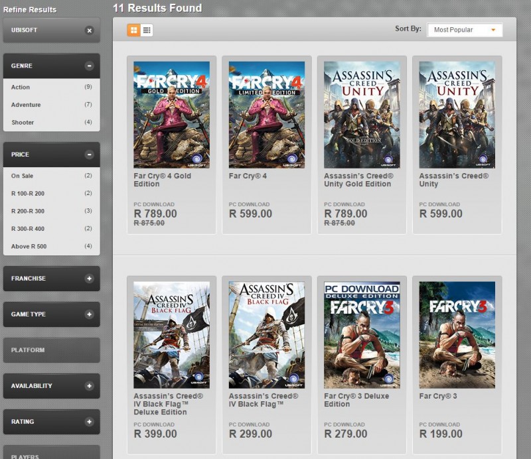Collapse the PRICE filter section

[89, 155]
